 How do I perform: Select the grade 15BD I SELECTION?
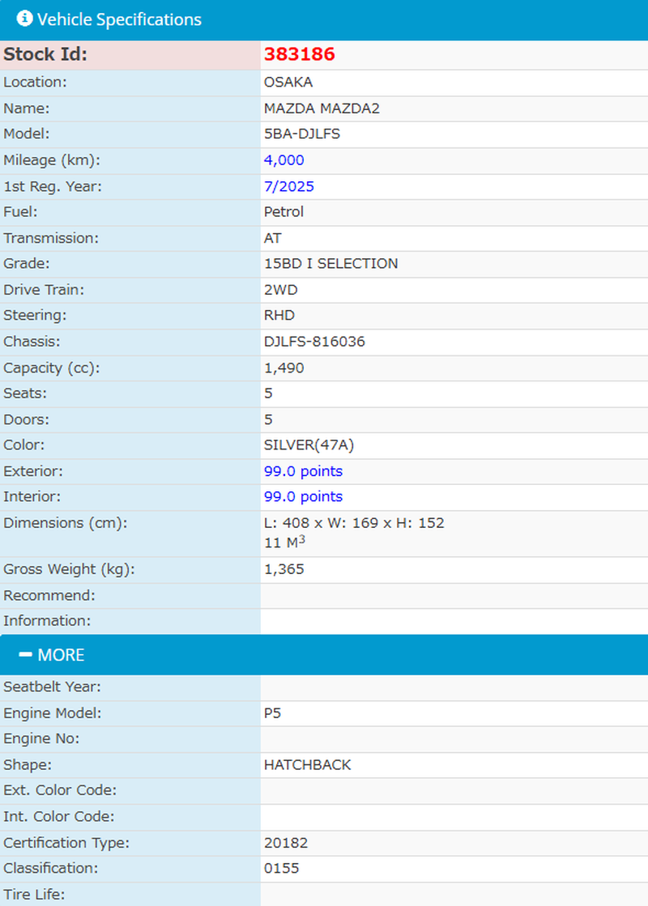[x=331, y=263]
